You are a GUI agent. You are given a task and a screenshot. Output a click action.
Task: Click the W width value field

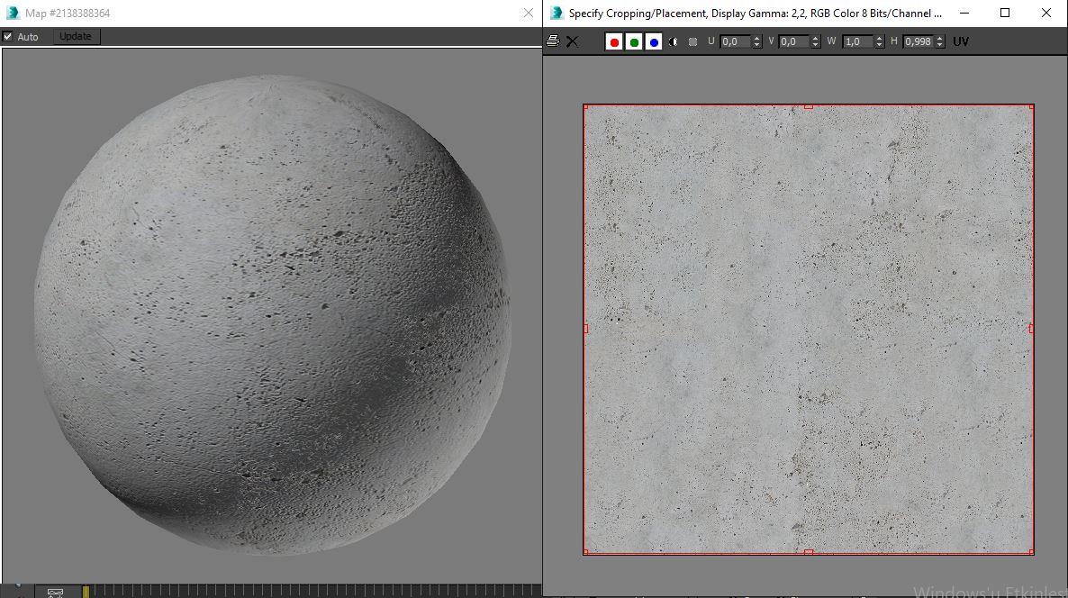[856, 42]
